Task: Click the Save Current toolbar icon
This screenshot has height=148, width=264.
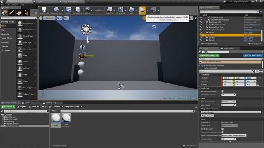Action: pos(44,10)
